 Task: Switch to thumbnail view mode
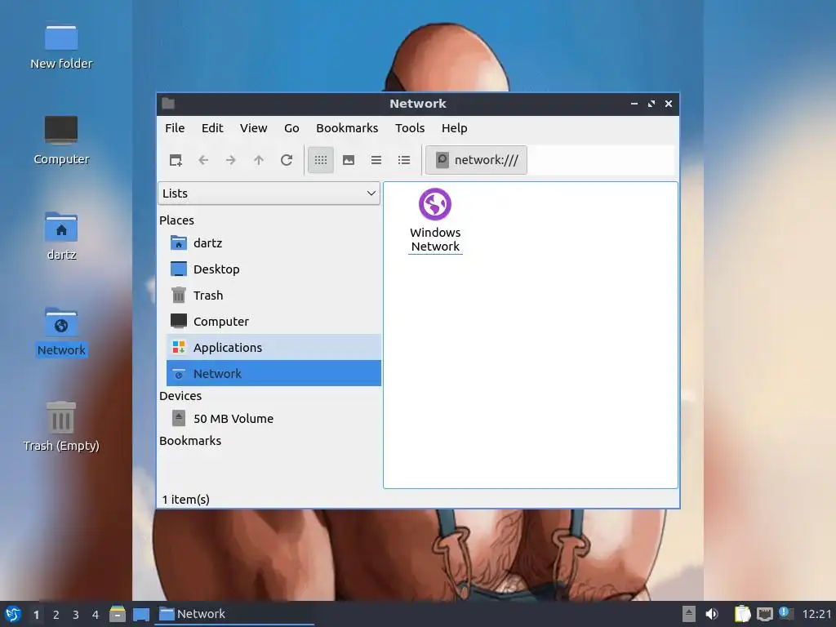348,160
